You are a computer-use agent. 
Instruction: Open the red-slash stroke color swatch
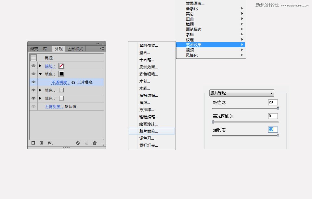(x=61, y=66)
